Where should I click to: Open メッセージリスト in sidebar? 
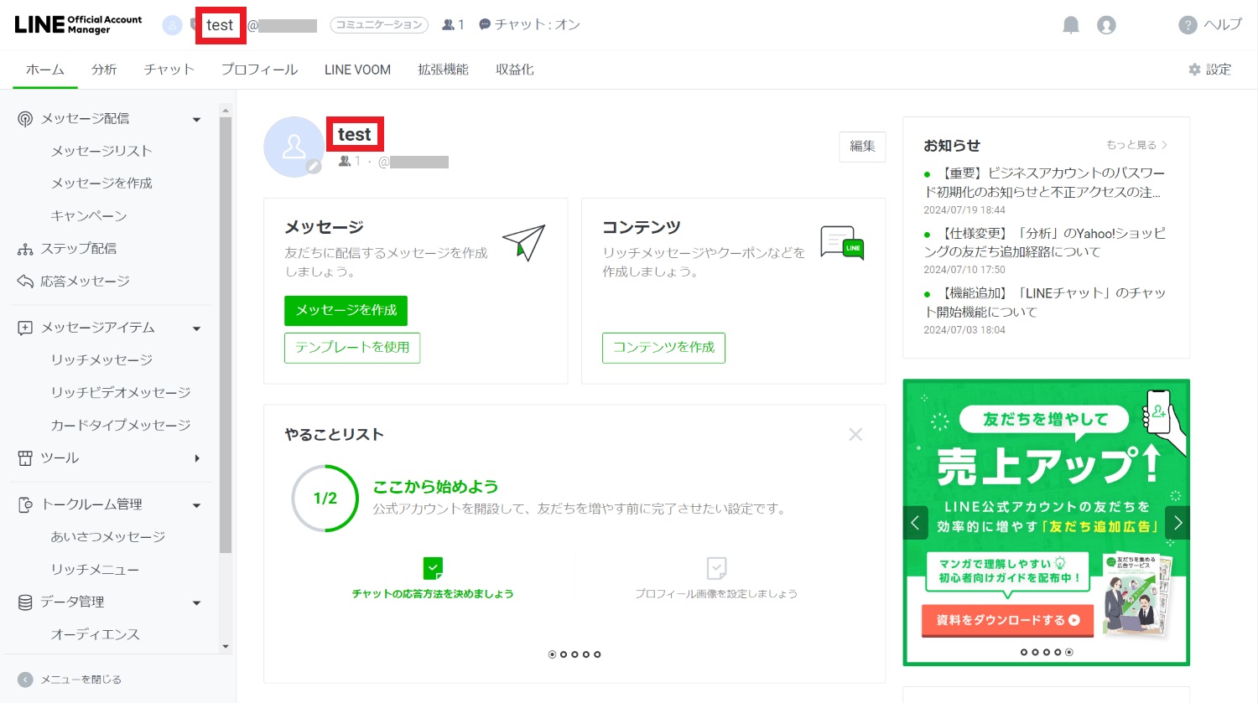(x=101, y=151)
